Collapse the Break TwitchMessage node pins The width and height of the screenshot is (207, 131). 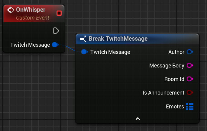[138, 119]
